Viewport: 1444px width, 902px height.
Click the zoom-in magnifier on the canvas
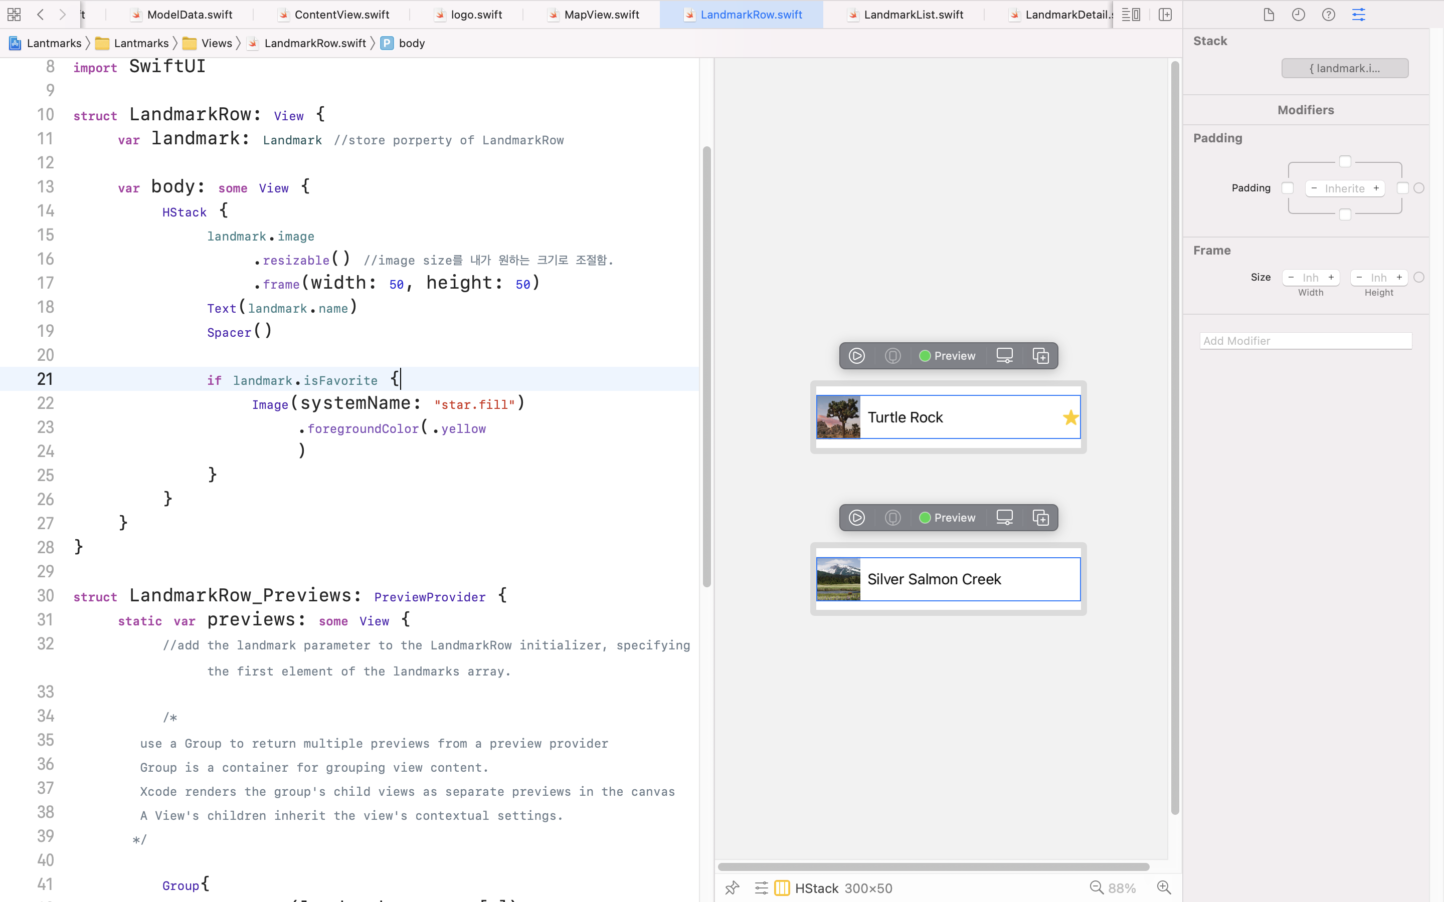point(1164,887)
